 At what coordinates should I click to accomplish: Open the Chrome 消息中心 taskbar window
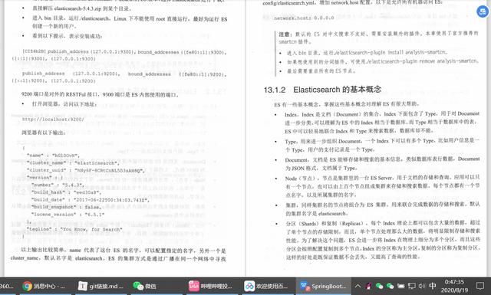tap(44, 286)
